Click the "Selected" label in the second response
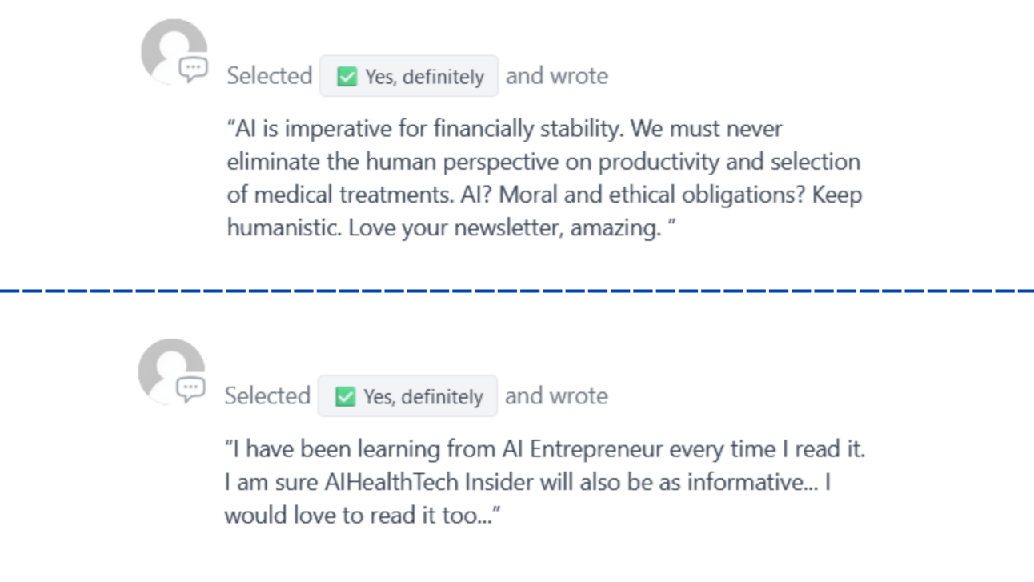This screenshot has height=582, width=1034. (267, 396)
